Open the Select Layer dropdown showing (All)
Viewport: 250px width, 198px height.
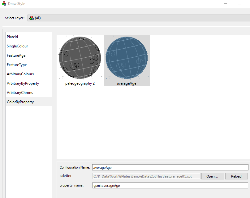click(x=139, y=18)
